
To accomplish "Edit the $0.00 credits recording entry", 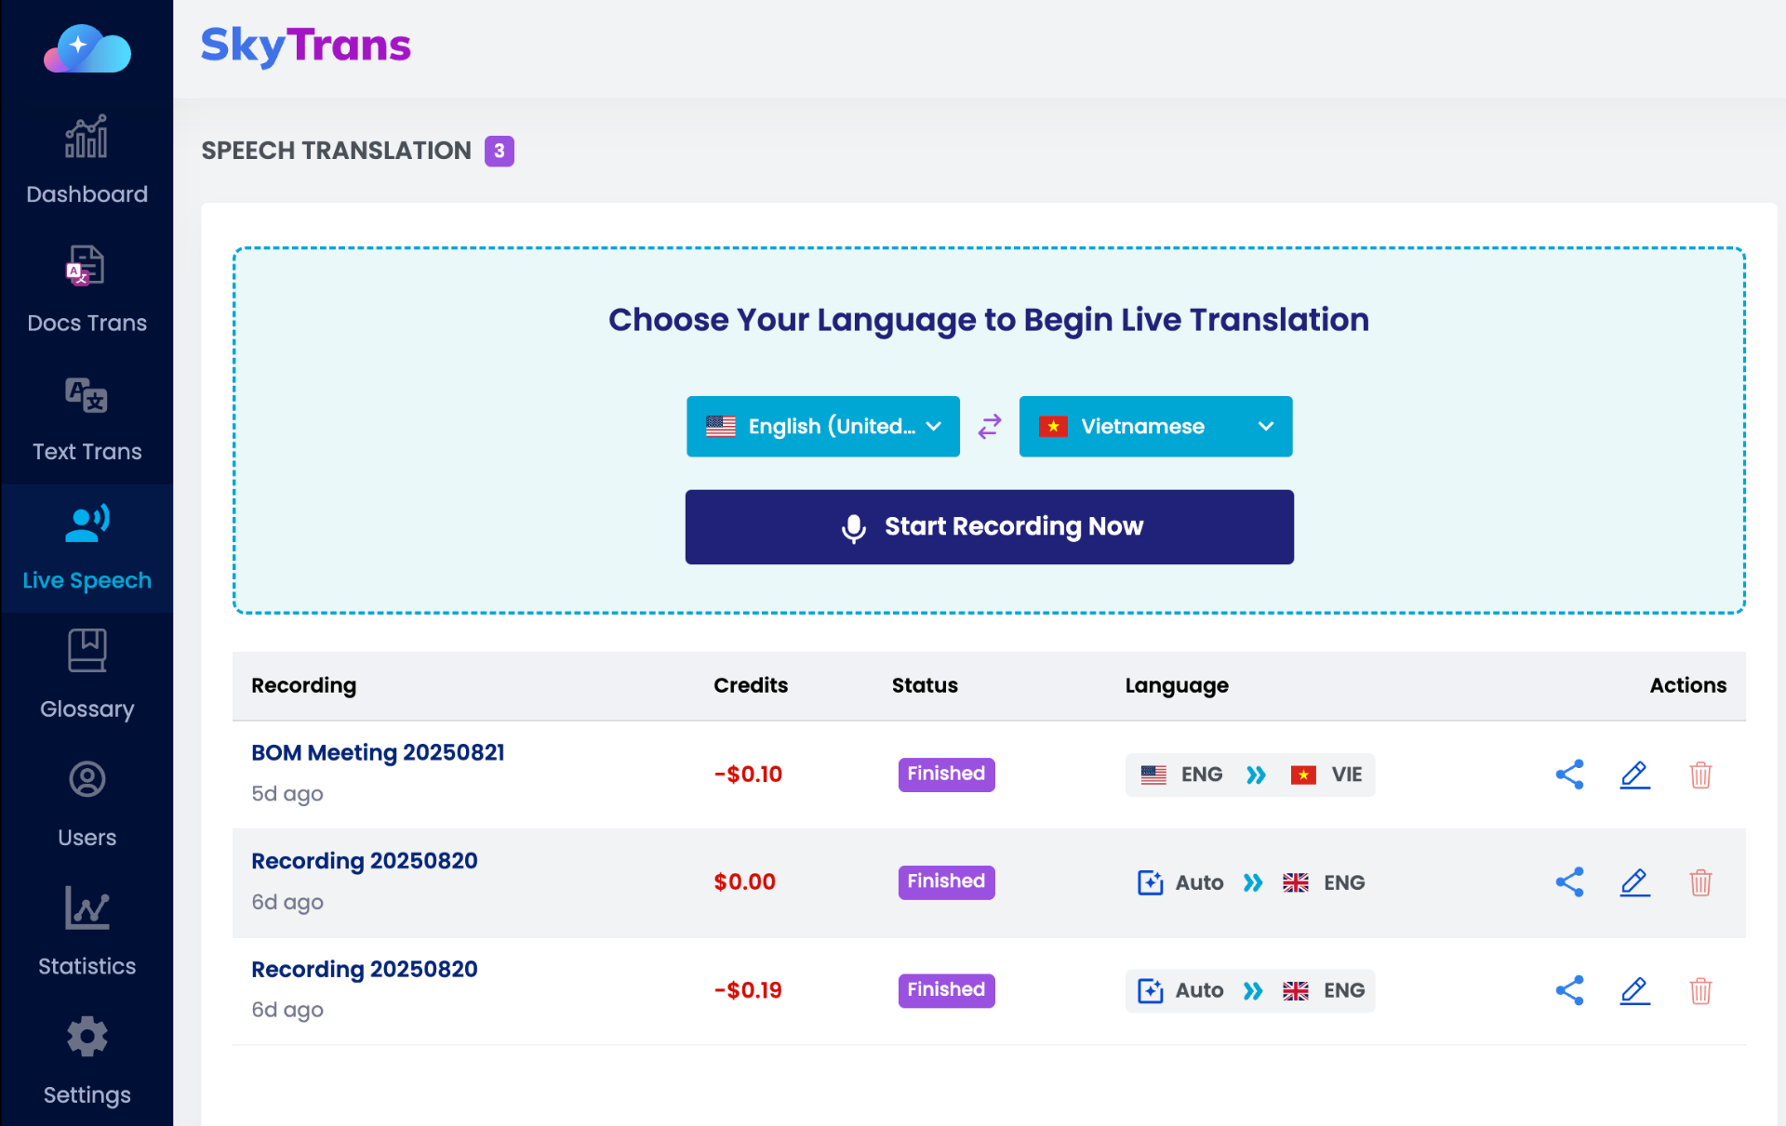I will (x=1634, y=882).
